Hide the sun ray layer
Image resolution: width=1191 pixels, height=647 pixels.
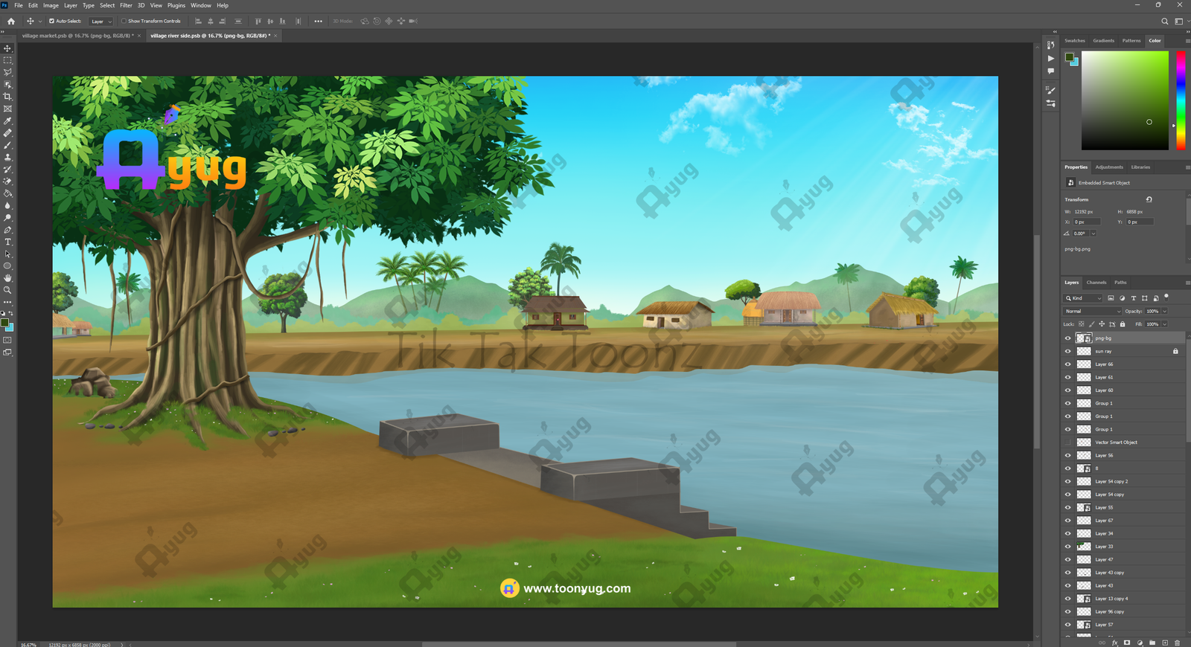(x=1067, y=352)
